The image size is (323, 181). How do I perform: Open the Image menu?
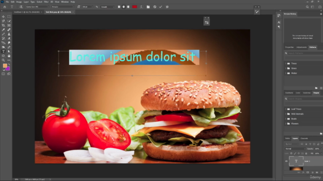click(19, 2)
